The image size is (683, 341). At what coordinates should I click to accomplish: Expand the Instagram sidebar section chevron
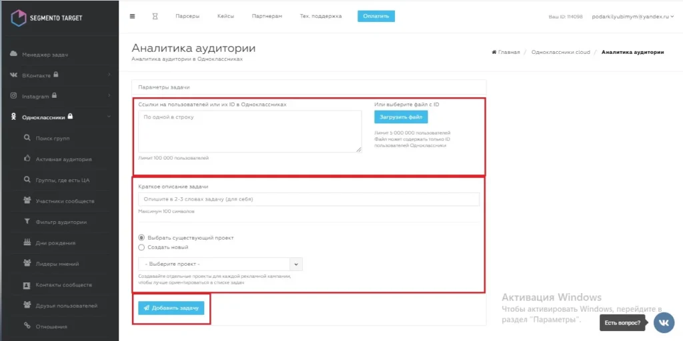pyautogui.click(x=109, y=96)
